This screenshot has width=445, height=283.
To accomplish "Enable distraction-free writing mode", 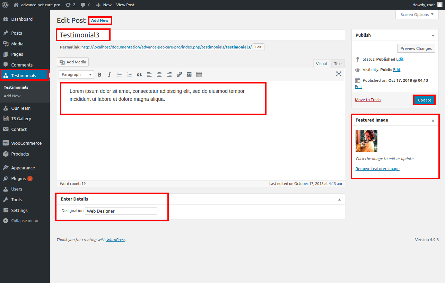I will coord(339,74).
